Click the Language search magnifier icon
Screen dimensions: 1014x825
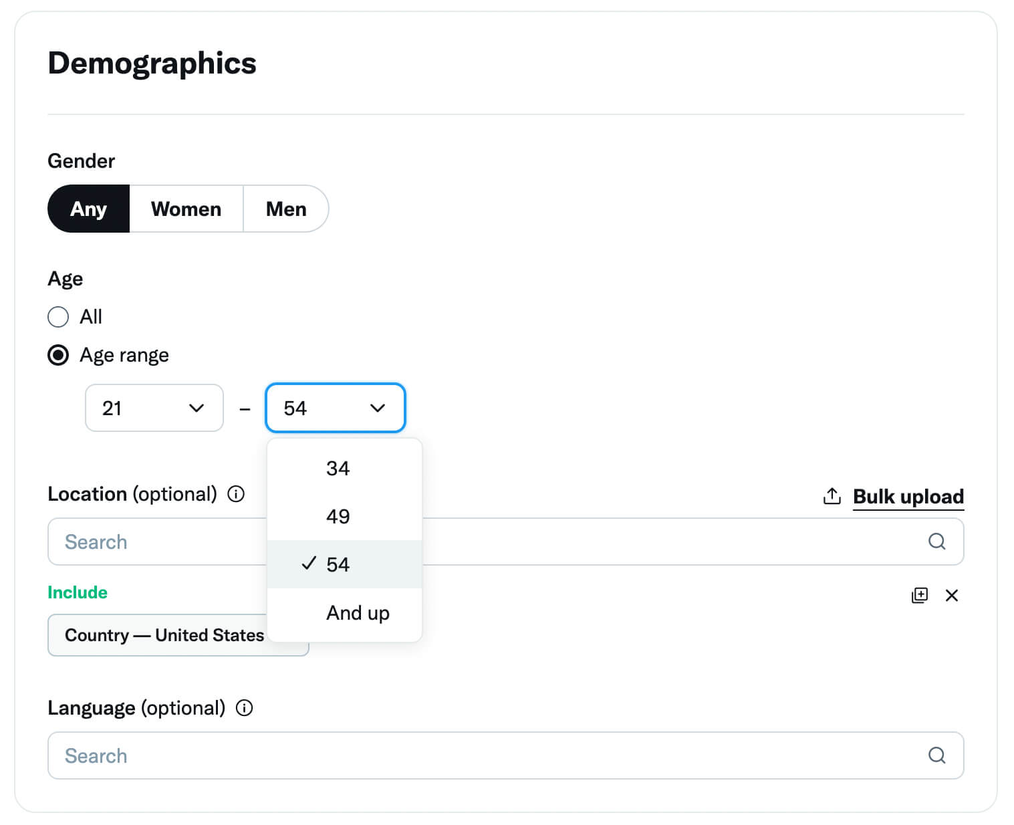point(937,755)
